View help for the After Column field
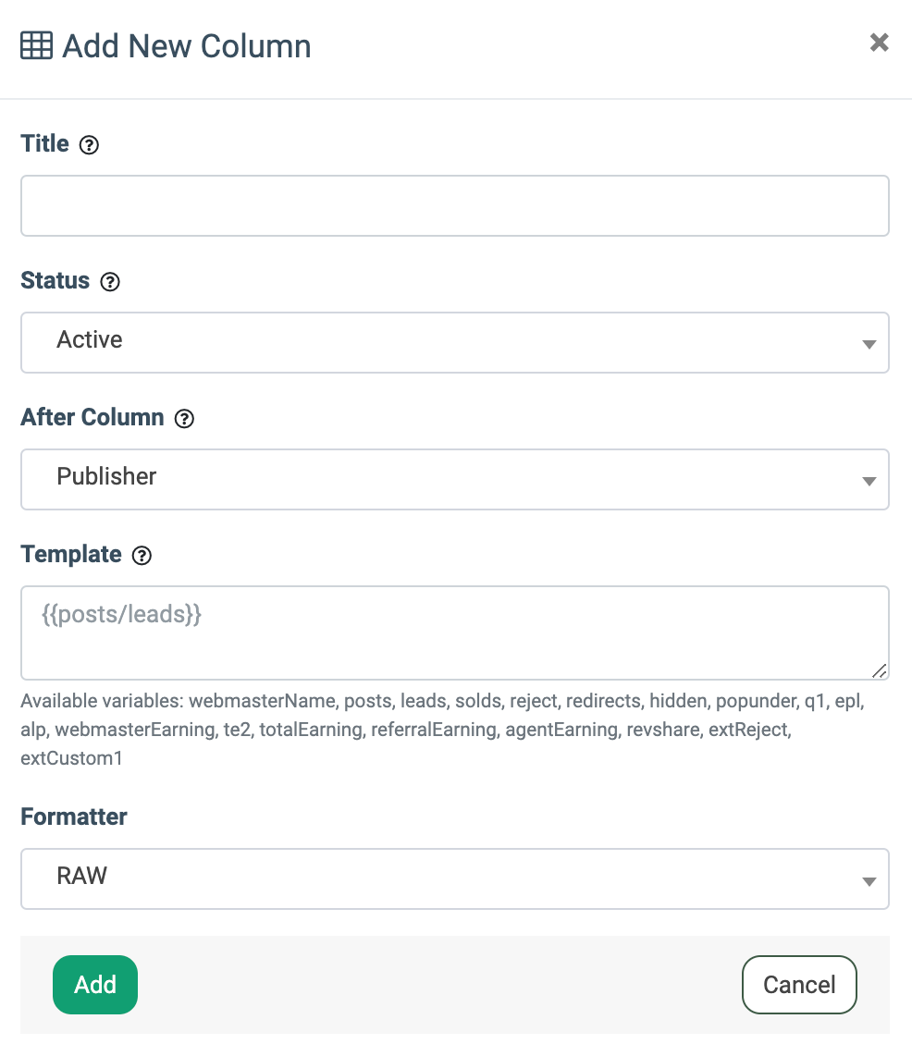Viewport: 912px width, 1056px height. click(x=184, y=419)
